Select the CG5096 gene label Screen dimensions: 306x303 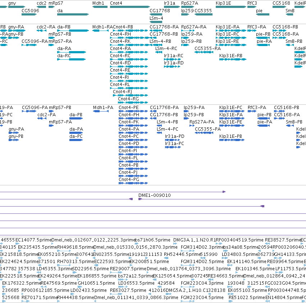(30, 10)
